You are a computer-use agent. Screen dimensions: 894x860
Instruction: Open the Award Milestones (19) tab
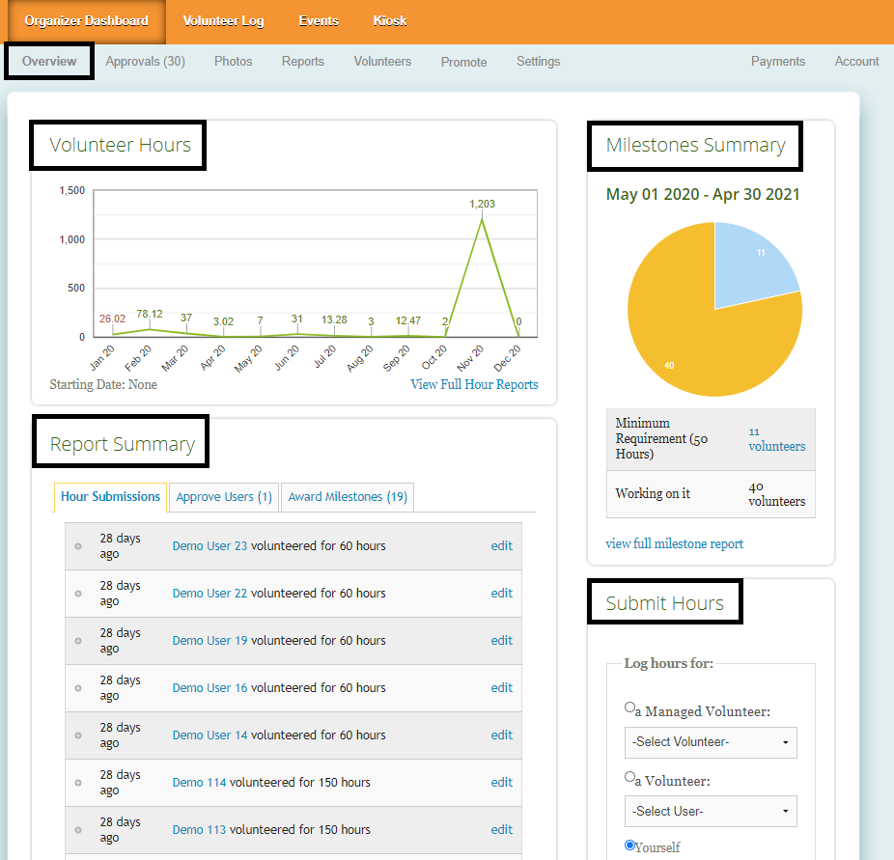(x=348, y=497)
